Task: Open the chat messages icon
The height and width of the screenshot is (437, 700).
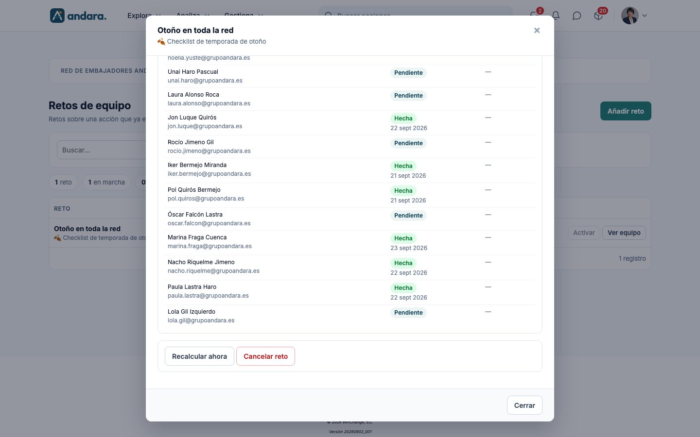Action: [577, 16]
